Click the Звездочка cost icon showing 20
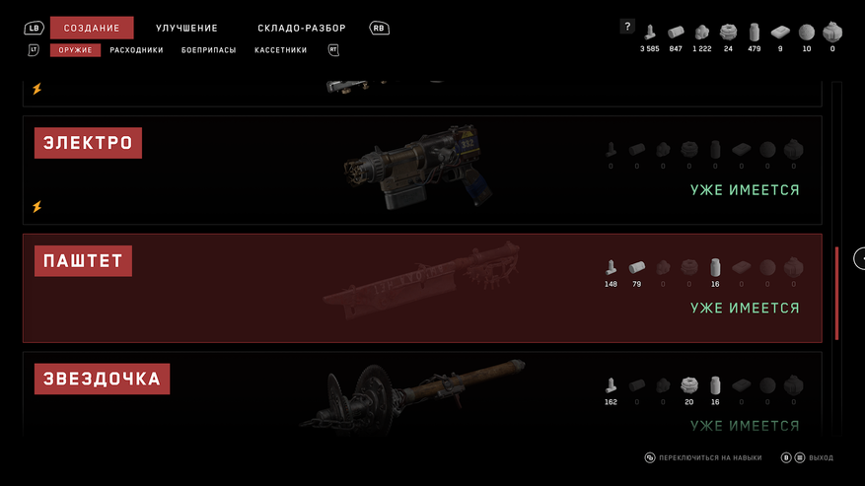 689,385
